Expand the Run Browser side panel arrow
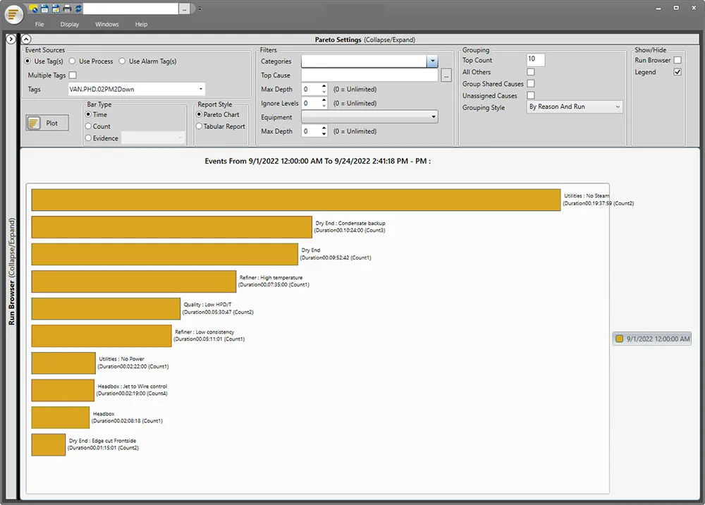Viewport: 705px width, 505px height. pos(11,39)
